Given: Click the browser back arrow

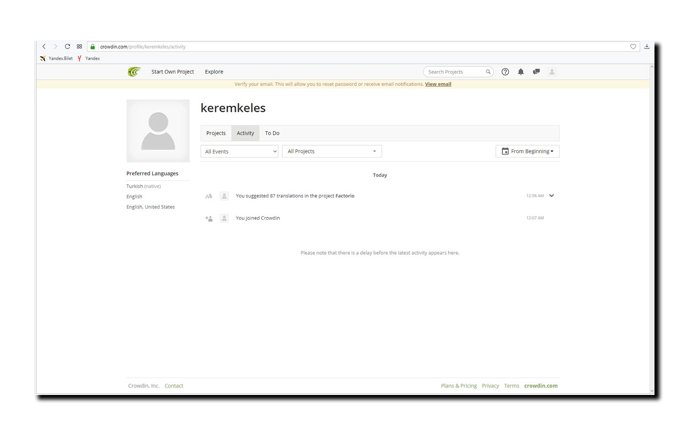Looking at the screenshot, I should [44, 46].
